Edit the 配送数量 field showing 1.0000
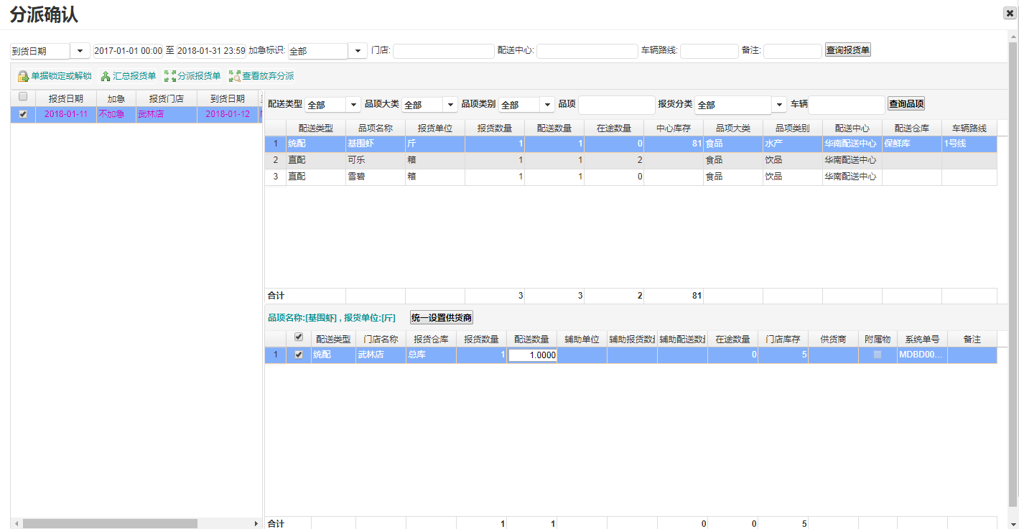 [x=533, y=355]
